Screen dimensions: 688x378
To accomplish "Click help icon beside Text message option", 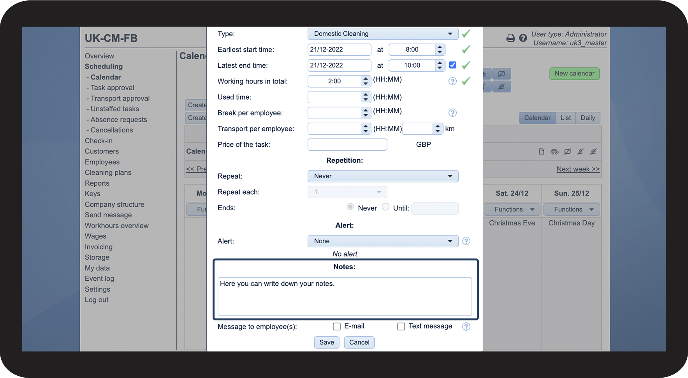I will pyautogui.click(x=466, y=327).
